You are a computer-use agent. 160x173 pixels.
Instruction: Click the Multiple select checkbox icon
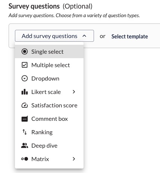(x=25, y=65)
